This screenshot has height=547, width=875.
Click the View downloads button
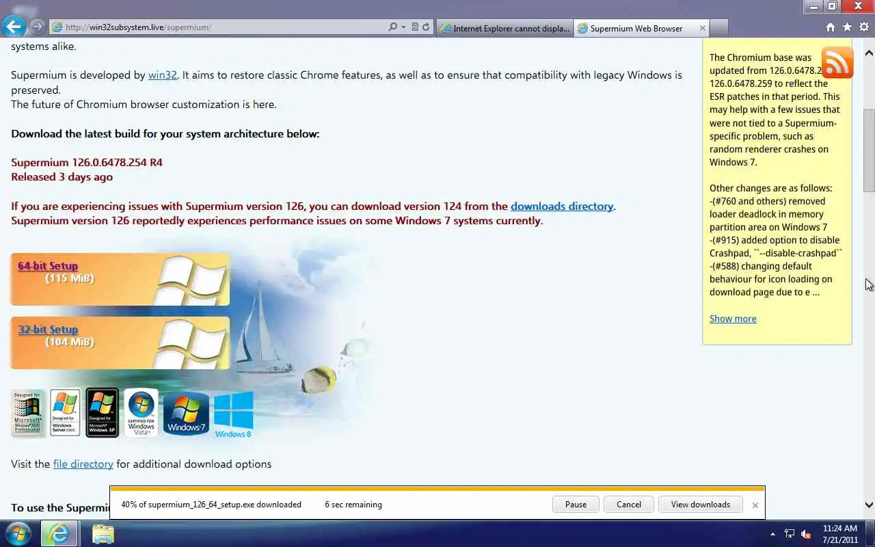[701, 505]
